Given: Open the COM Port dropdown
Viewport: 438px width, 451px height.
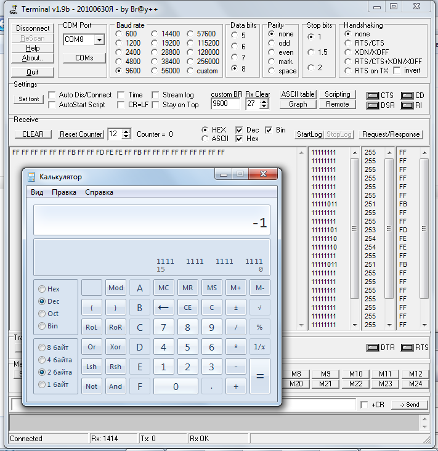Looking at the screenshot, I should (99, 39).
